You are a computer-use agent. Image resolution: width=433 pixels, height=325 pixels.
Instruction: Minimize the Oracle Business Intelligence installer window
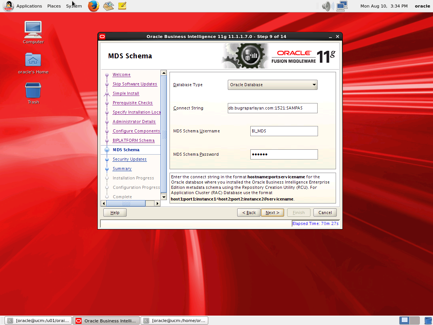pyautogui.click(x=330, y=37)
